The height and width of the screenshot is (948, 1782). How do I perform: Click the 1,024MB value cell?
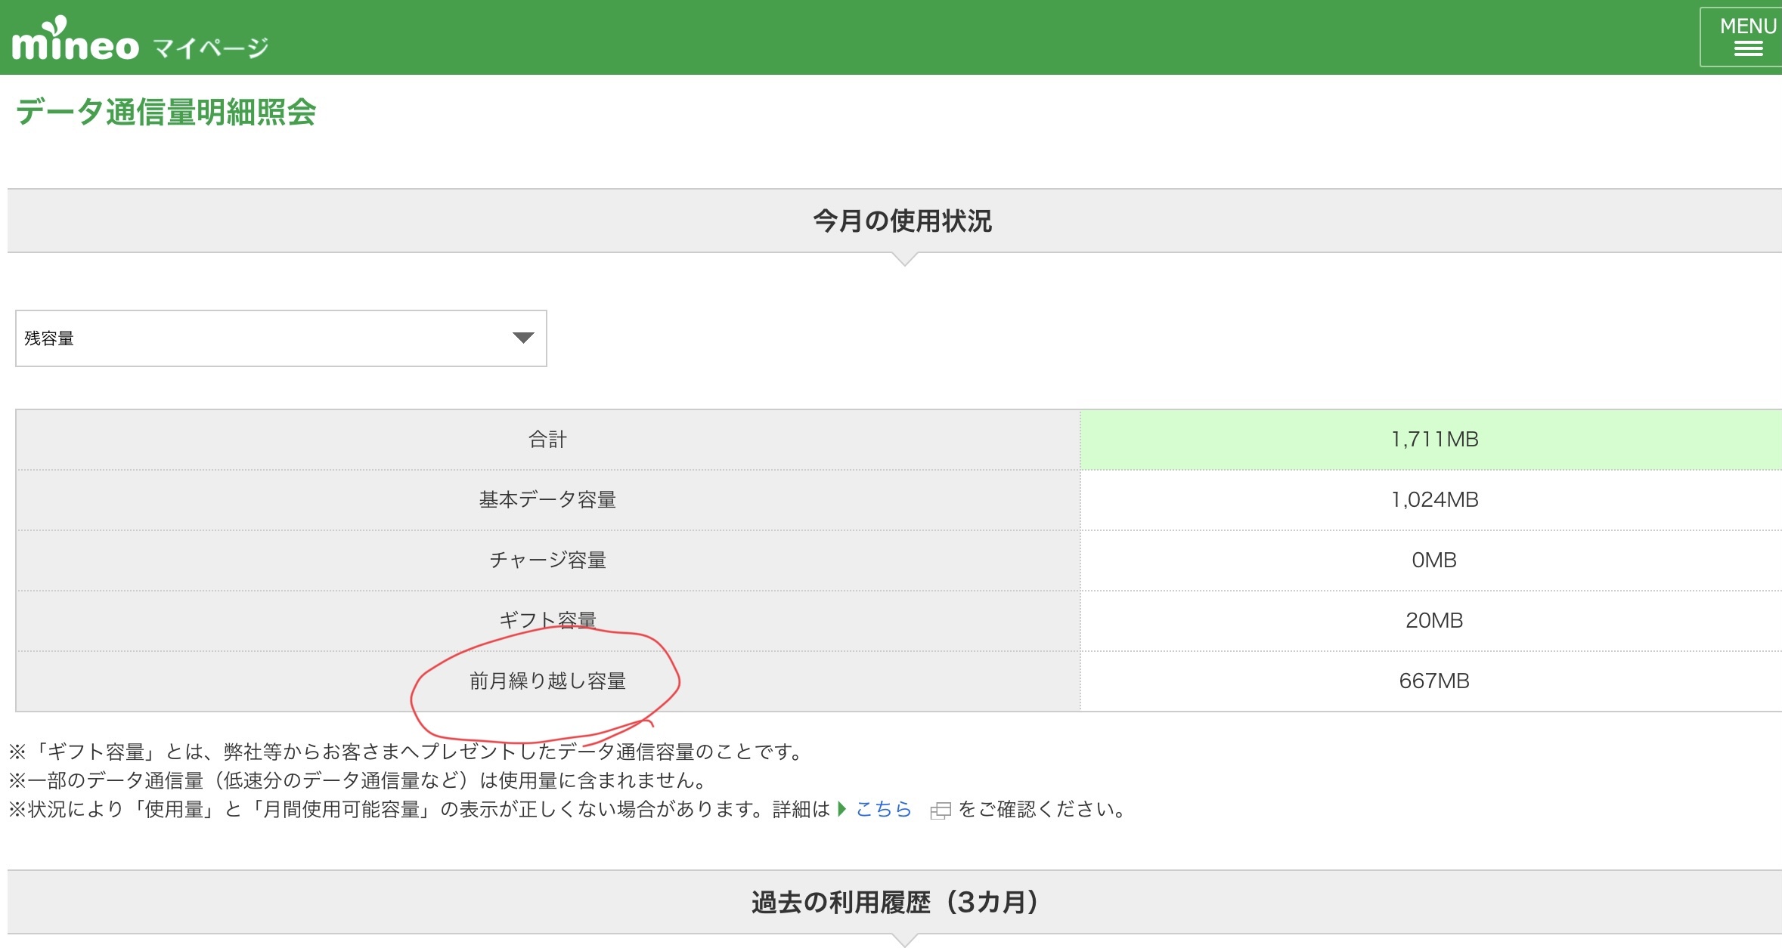coord(1433,499)
